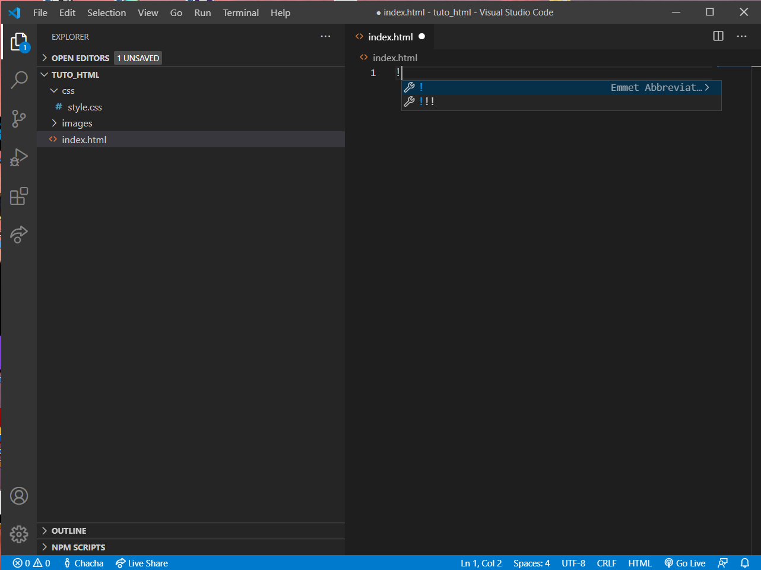Click the notifications bell icon
The width and height of the screenshot is (761, 570).
coord(745,563)
